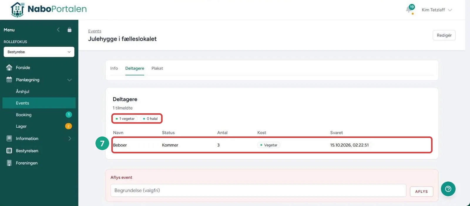Switch to the Plakat tab
Viewport: 470px width, 206px height.
(157, 68)
